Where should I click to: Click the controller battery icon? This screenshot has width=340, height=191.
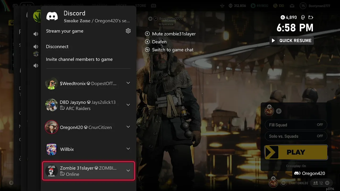click(x=311, y=18)
